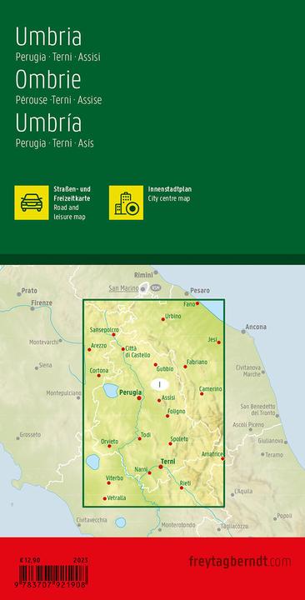The height and width of the screenshot is (600, 305).
Task: Click the Viterbo label on the map
Action: click(114, 478)
